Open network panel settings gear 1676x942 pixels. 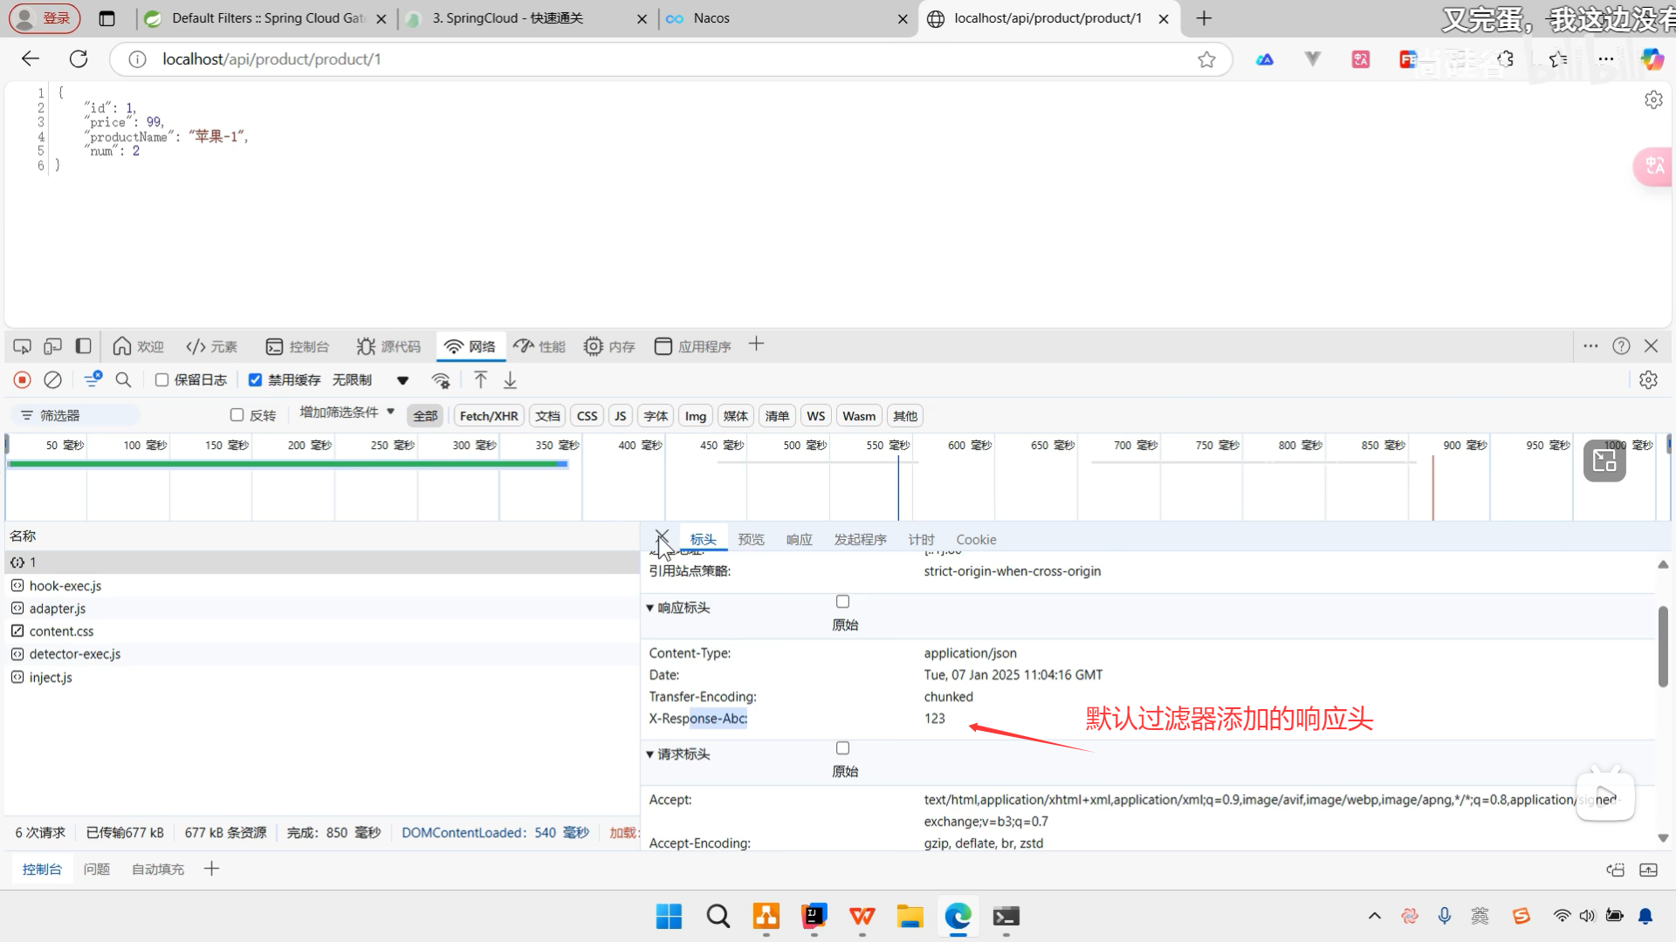pyautogui.click(x=1648, y=380)
